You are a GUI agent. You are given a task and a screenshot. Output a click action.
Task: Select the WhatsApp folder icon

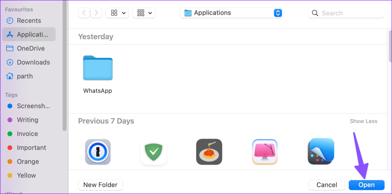[x=98, y=68]
